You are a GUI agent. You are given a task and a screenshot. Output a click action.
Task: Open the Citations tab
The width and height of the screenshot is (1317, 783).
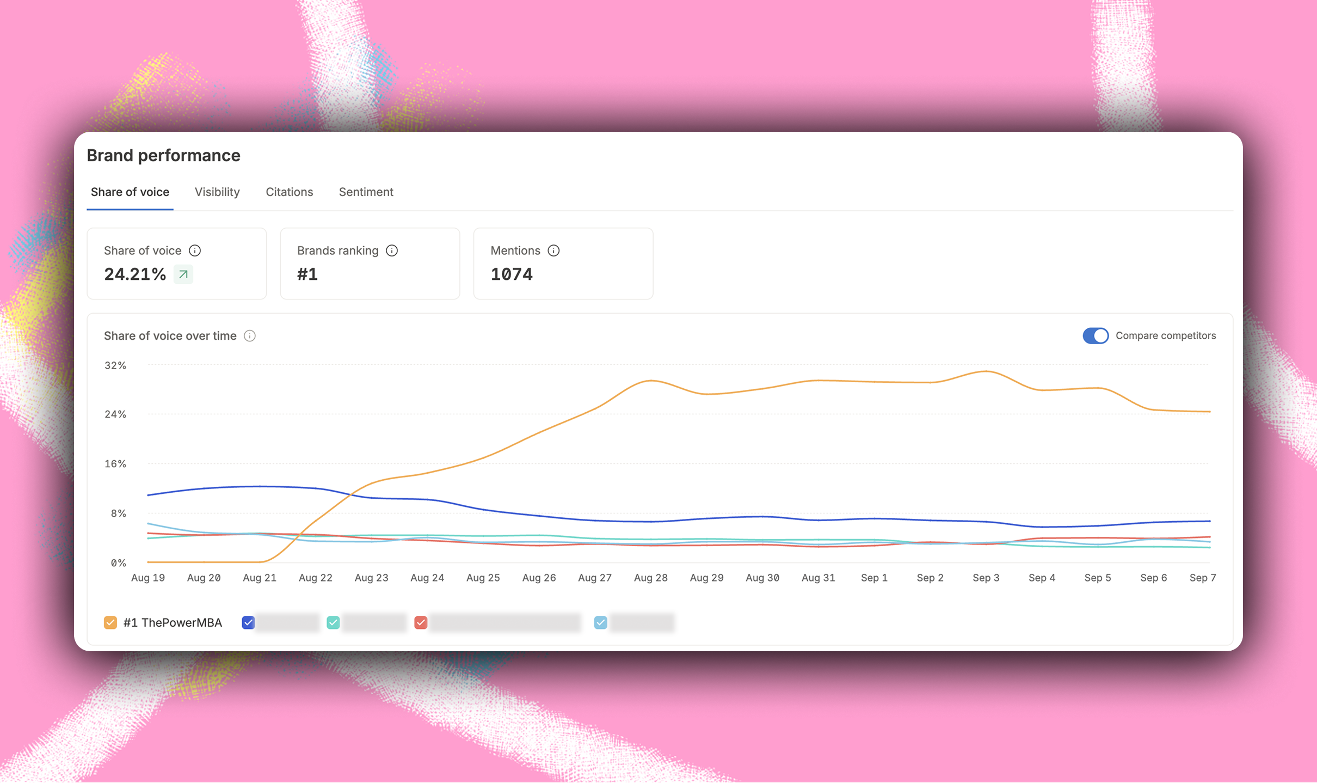[x=289, y=192]
